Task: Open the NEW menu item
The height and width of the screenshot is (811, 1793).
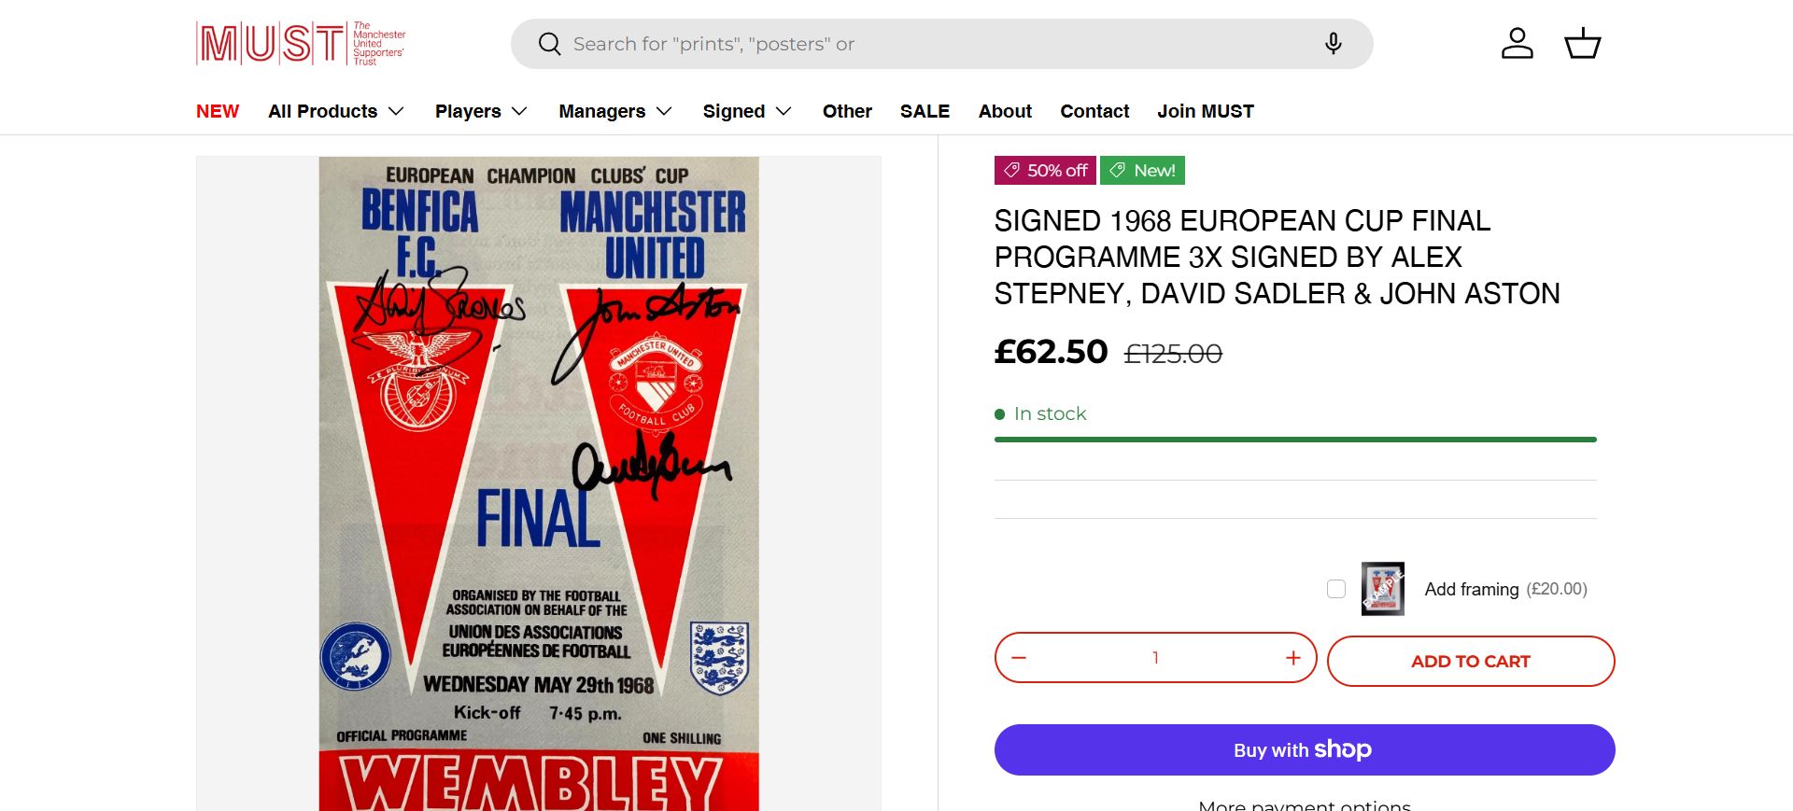Action: (x=218, y=111)
